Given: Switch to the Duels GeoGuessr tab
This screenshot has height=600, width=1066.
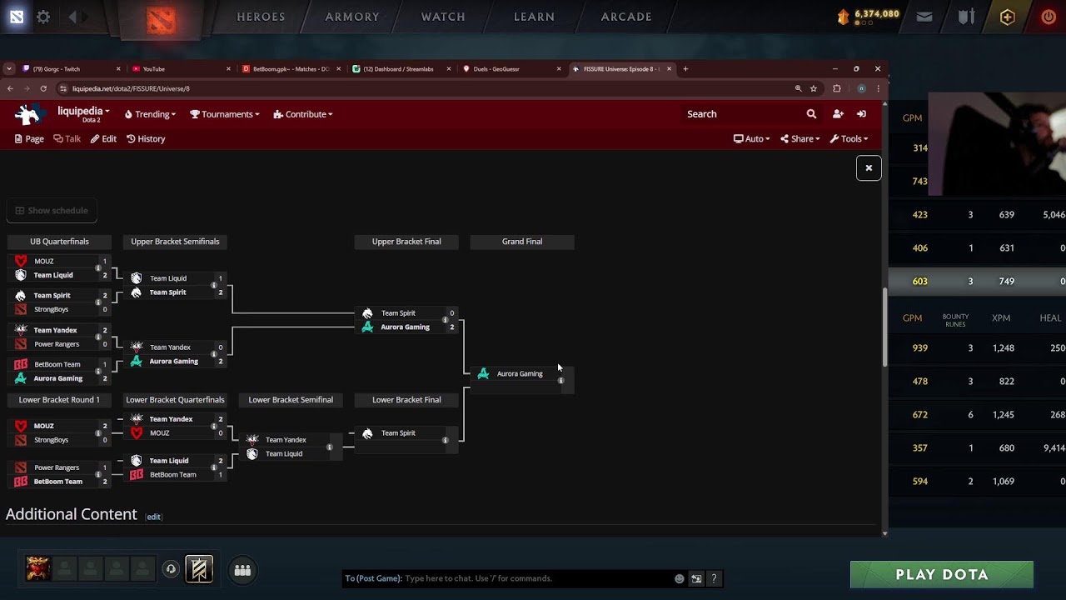Looking at the screenshot, I should (511, 69).
